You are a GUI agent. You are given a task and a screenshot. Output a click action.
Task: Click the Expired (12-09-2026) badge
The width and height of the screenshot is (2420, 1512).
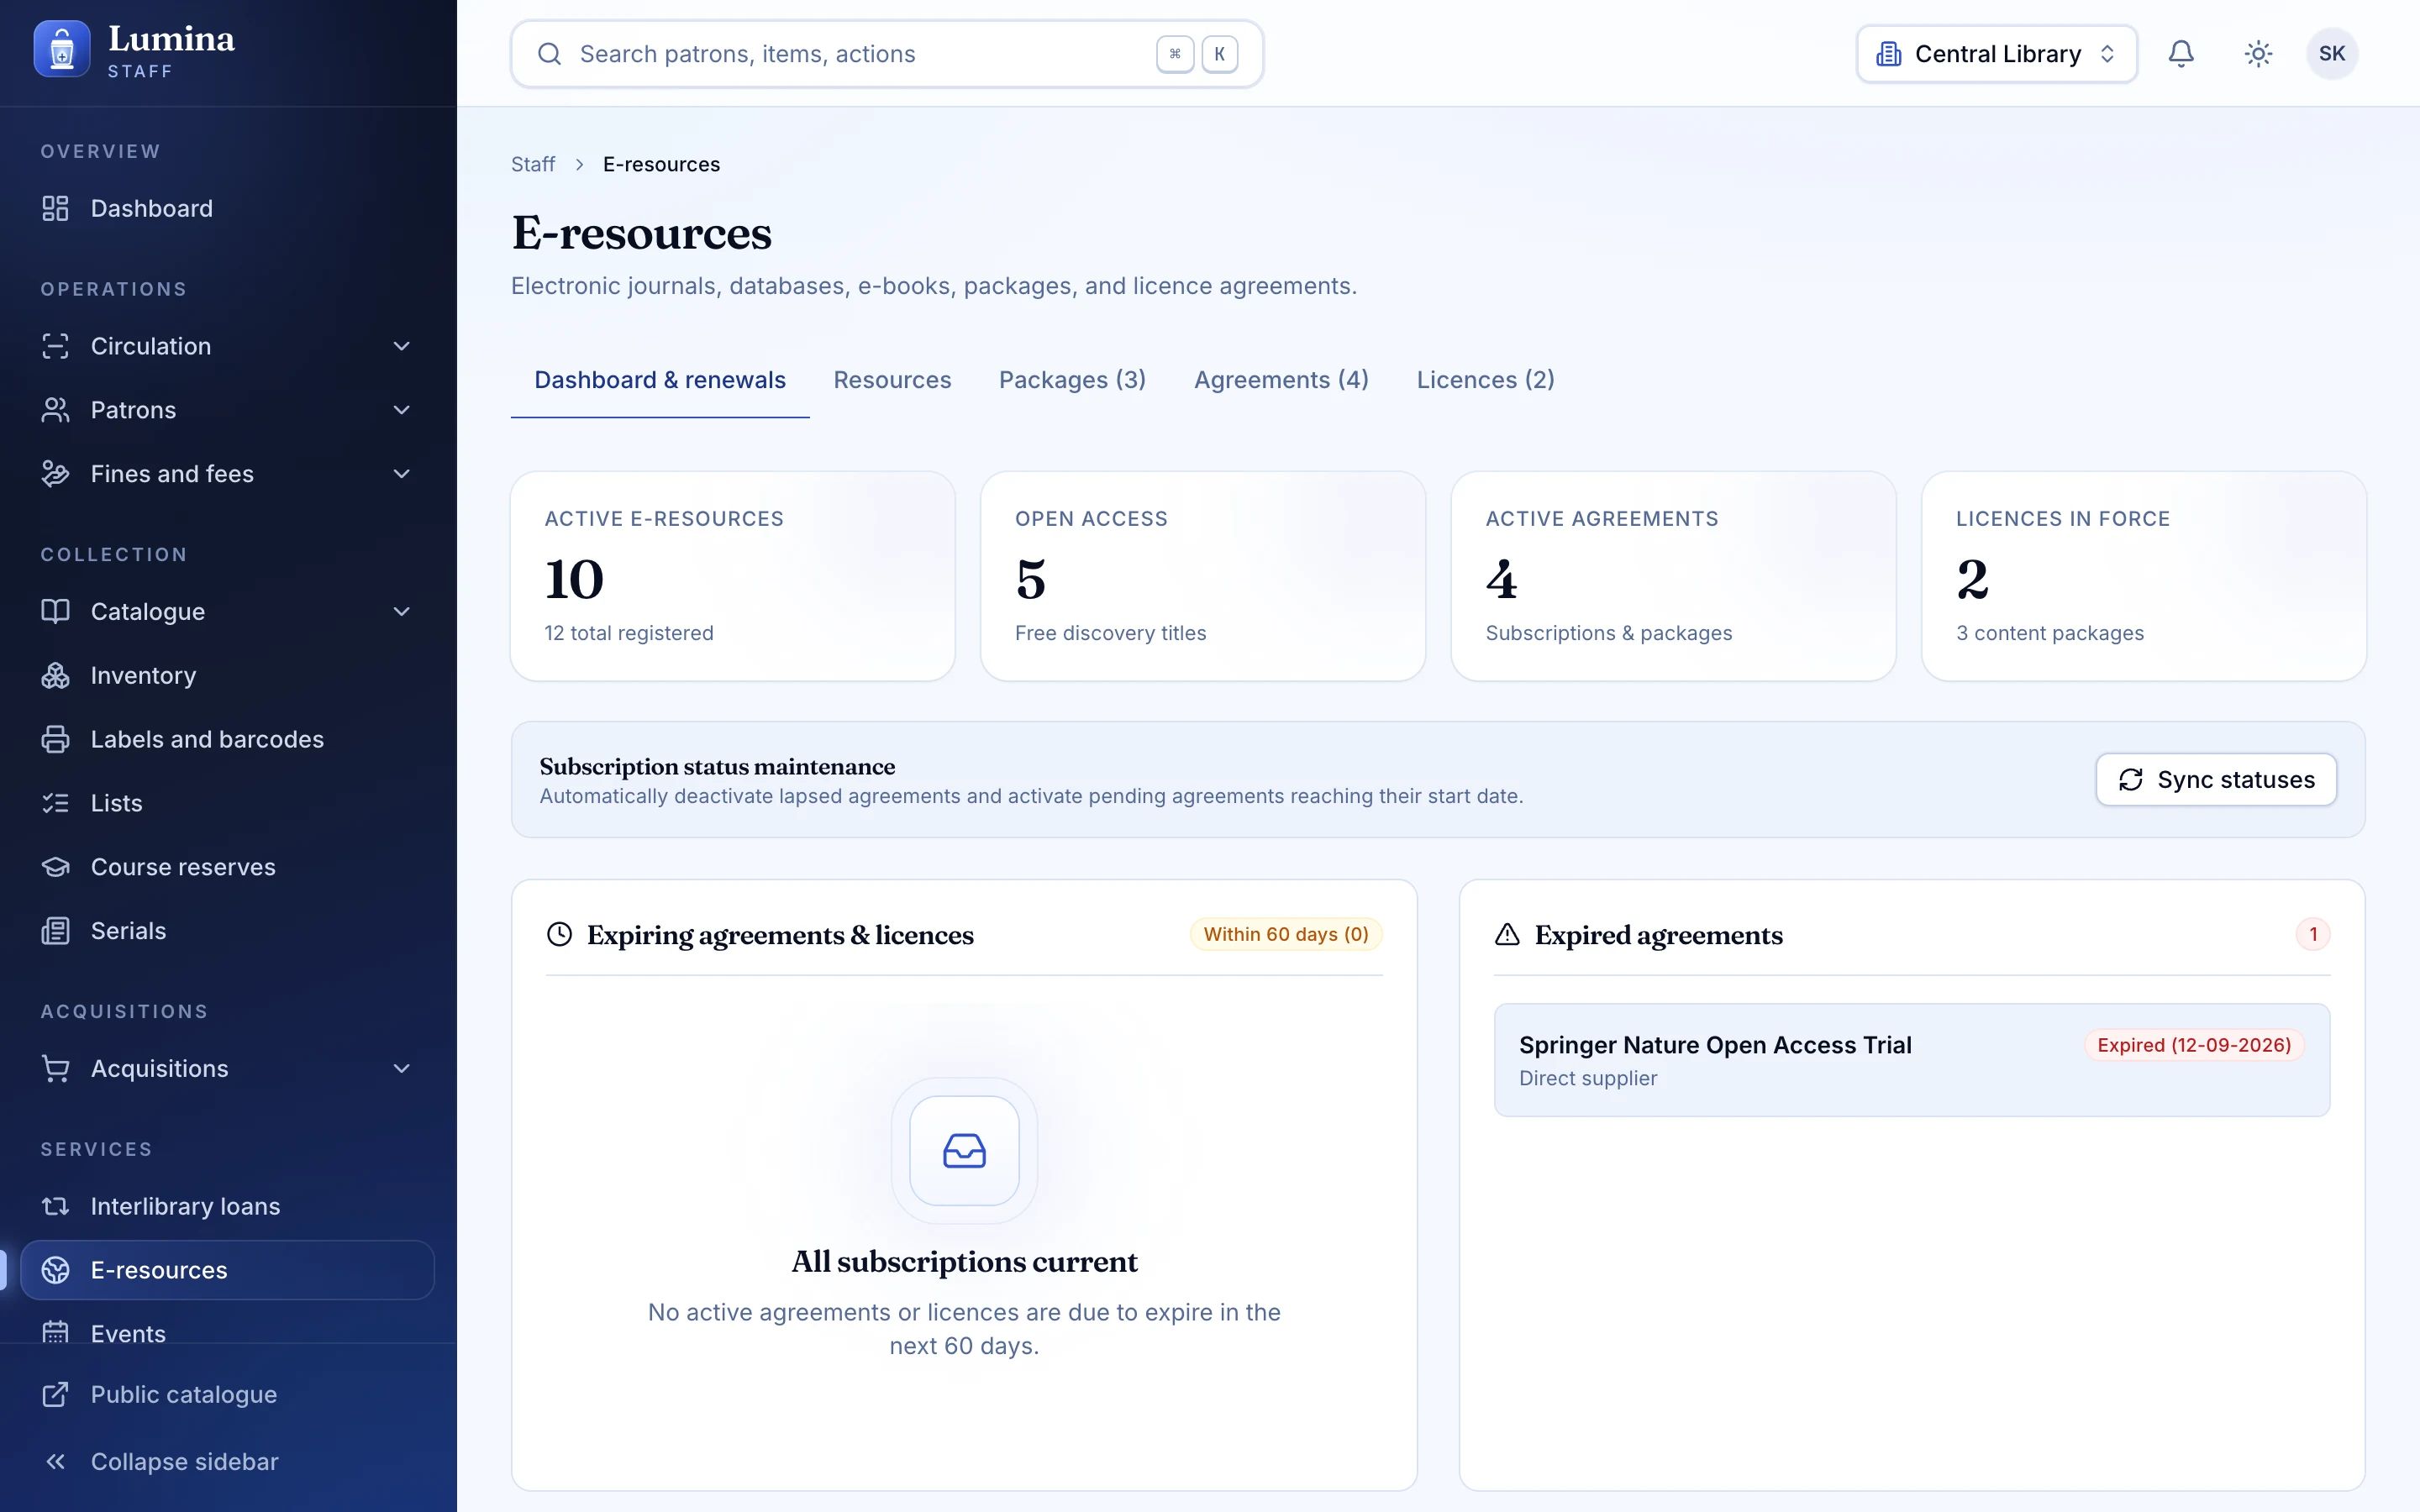pyautogui.click(x=2194, y=1045)
